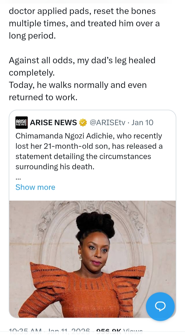Click the views count at the bottom
Image resolution: width=185 pixels, height=335 pixels.
click(119, 332)
